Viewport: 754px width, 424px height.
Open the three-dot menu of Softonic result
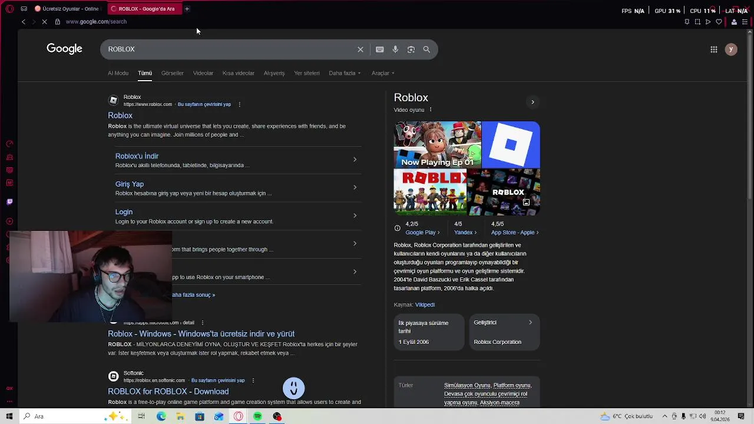(x=253, y=380)
